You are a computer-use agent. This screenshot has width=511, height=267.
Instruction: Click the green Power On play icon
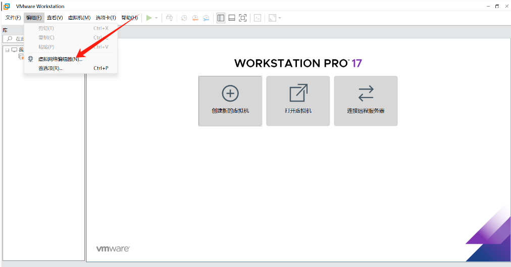pos(149,18)
